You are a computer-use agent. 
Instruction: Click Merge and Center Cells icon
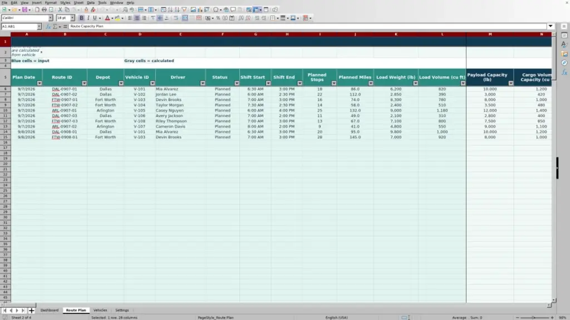pyautogui.click(x=185, y=18)
